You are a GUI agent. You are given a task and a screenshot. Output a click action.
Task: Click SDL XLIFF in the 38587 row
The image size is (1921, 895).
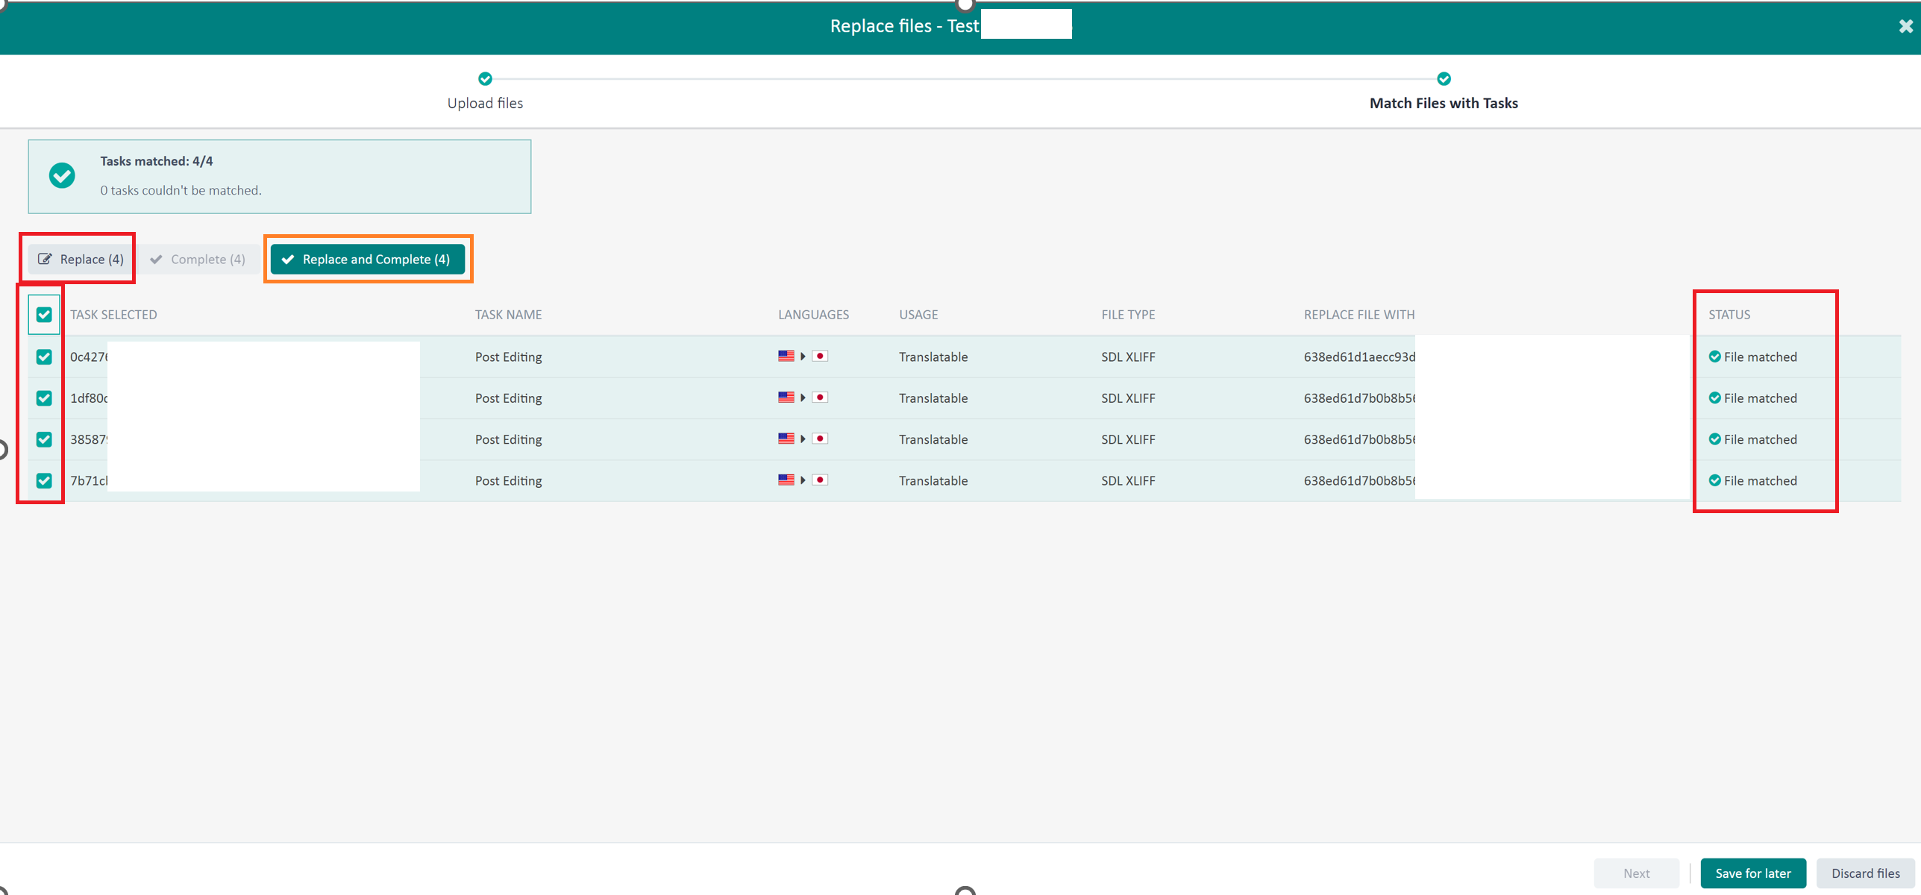click(1128, 439)
